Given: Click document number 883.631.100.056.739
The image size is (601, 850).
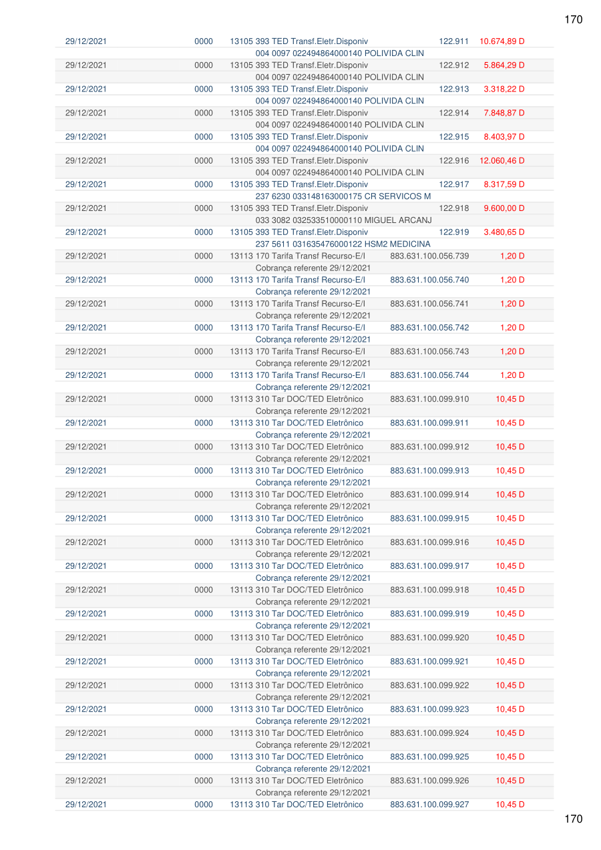Looking at the screenshot, I should 429,256.
